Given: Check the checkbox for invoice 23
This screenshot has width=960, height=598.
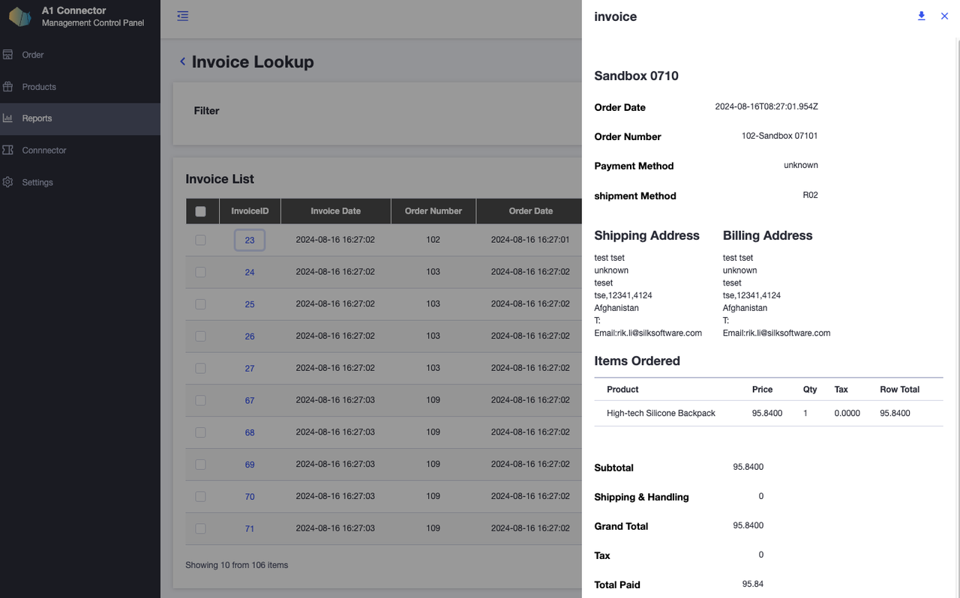Looking at the screenshot, I should point(200,240).
